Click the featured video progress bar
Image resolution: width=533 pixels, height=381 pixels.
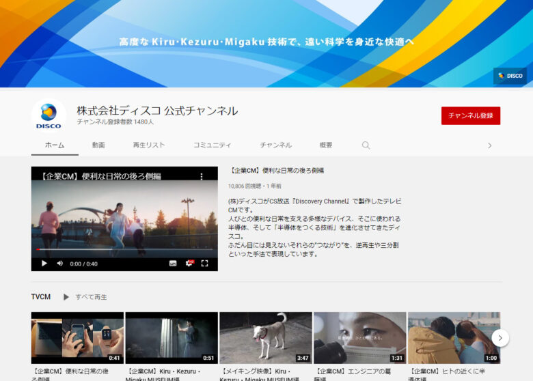pyautogui.click(x=124, y=250)
